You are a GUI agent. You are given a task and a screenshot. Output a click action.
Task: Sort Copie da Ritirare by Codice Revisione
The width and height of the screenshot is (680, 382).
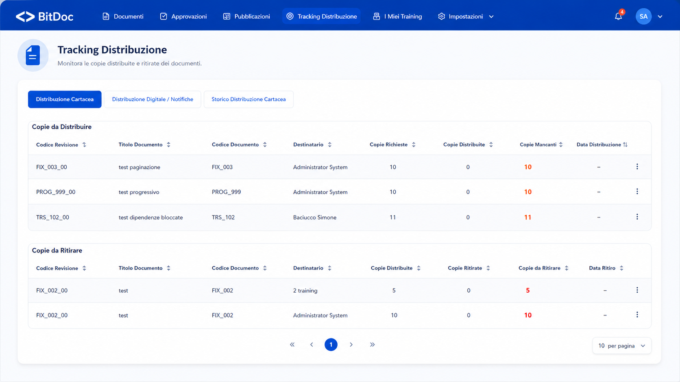tap(84, 268)
